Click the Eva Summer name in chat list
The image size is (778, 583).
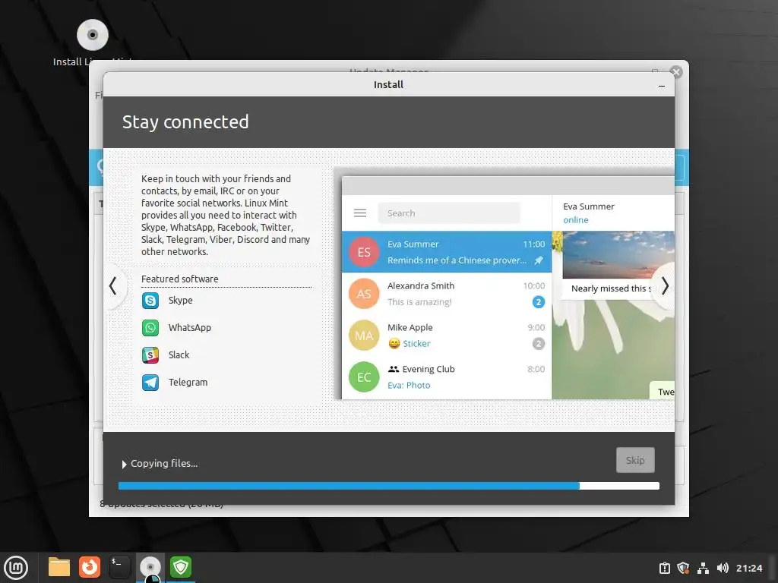point(413,244)
